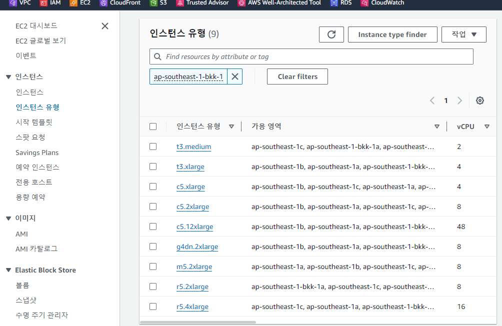The width and height of the screenshot is (502, 326).
Task: Open the IAM service shortcut icon
Action: coord(43,3)
